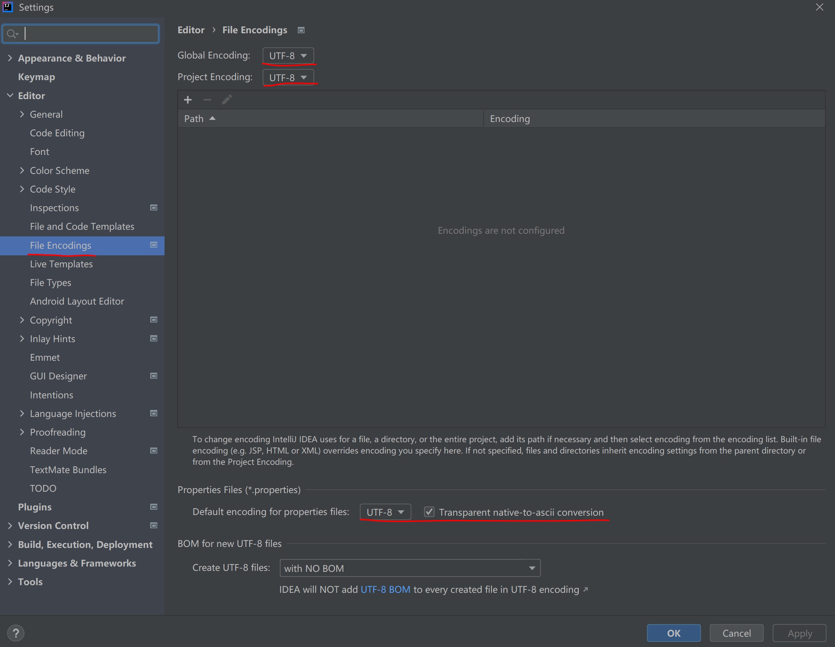
Task: Collapse the Editor section
Action: [10, 95]
